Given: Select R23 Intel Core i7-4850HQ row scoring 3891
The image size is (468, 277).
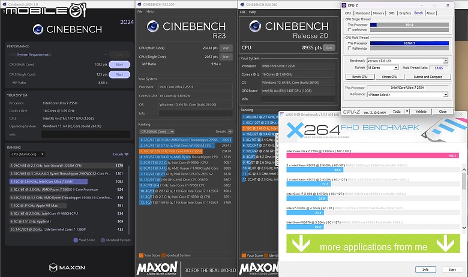Looking at the screenshot, I should point(185,197).
